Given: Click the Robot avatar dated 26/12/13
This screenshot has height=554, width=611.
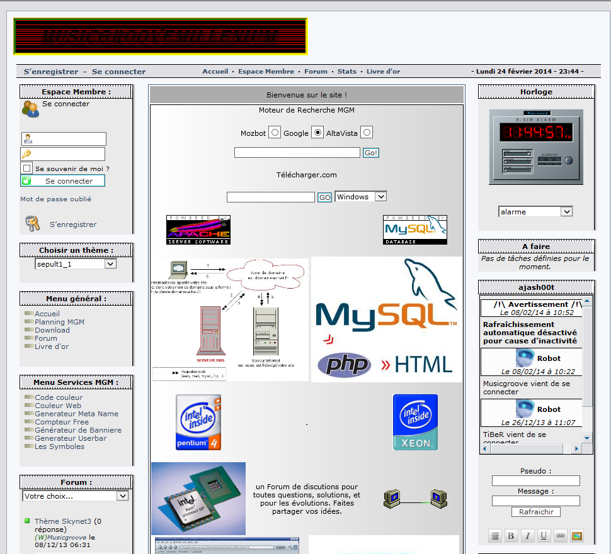Looking at the screenshot, I should tap(525, 409).
